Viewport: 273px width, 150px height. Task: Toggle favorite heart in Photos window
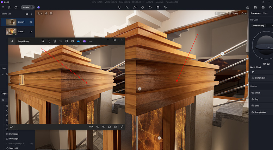(x=61, y=41)
